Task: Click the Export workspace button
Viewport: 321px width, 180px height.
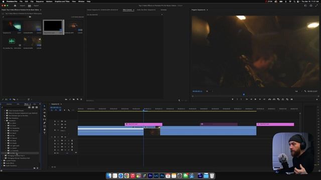Action: pos(36,5)
